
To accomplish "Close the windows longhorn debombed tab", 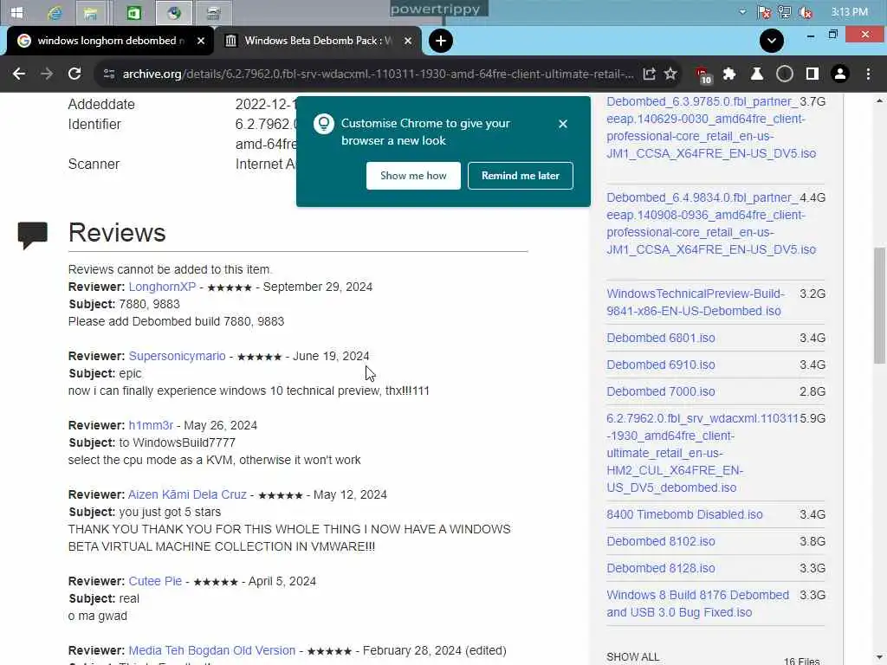I will click(x=200, y=41).
